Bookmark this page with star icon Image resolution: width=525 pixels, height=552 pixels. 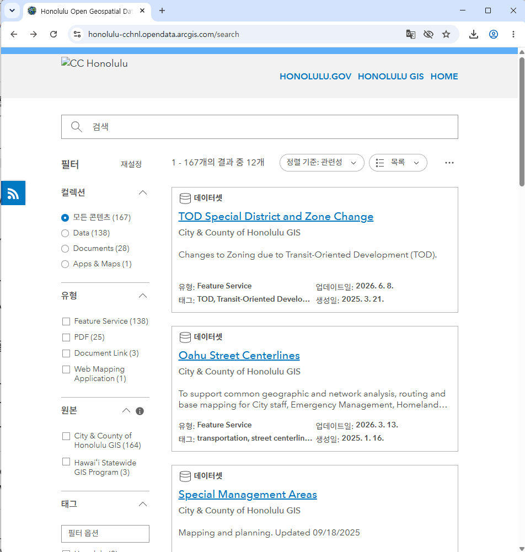click(x=446, y=34)
